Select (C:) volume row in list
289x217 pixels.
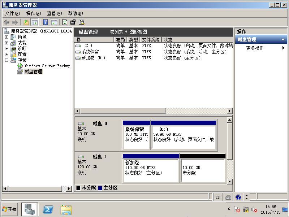click(154, 45)
